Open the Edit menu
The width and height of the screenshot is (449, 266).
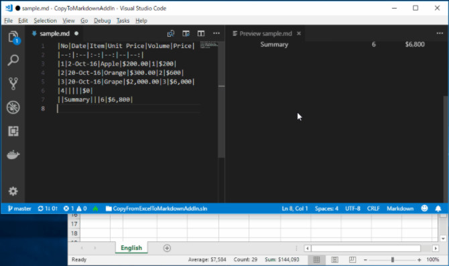click(x=23, y=21)
